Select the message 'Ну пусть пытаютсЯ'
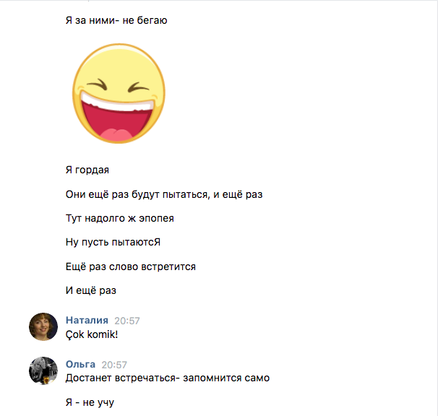This screenshot has height=416, width=438. (113, 242)
